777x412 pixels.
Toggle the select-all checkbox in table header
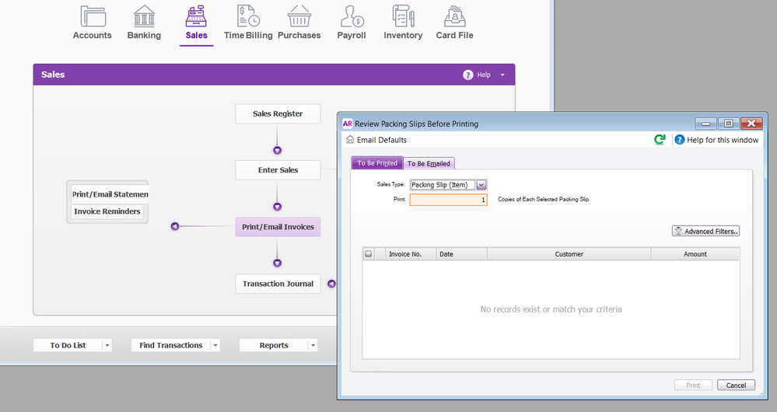(369, 254)
